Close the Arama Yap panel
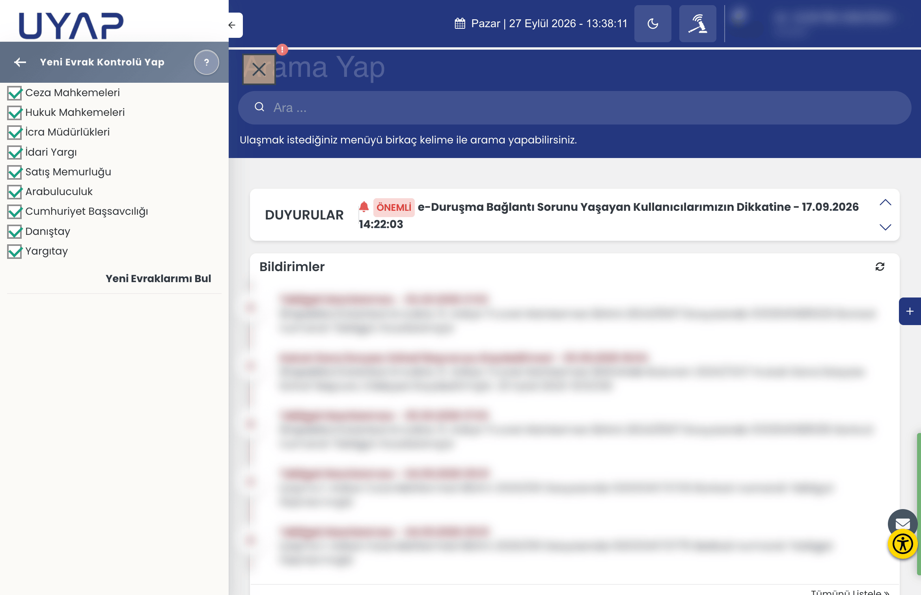The image size is (921, 595). [259, 69]
